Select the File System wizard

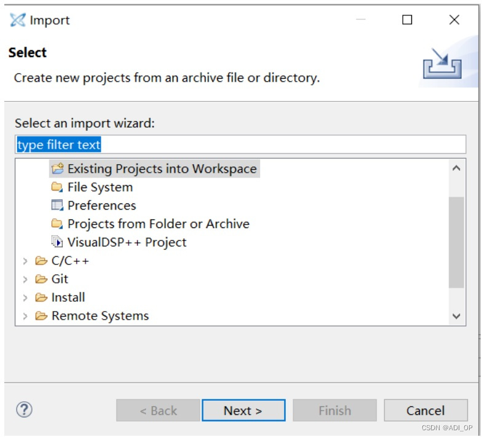click(100, 187)
